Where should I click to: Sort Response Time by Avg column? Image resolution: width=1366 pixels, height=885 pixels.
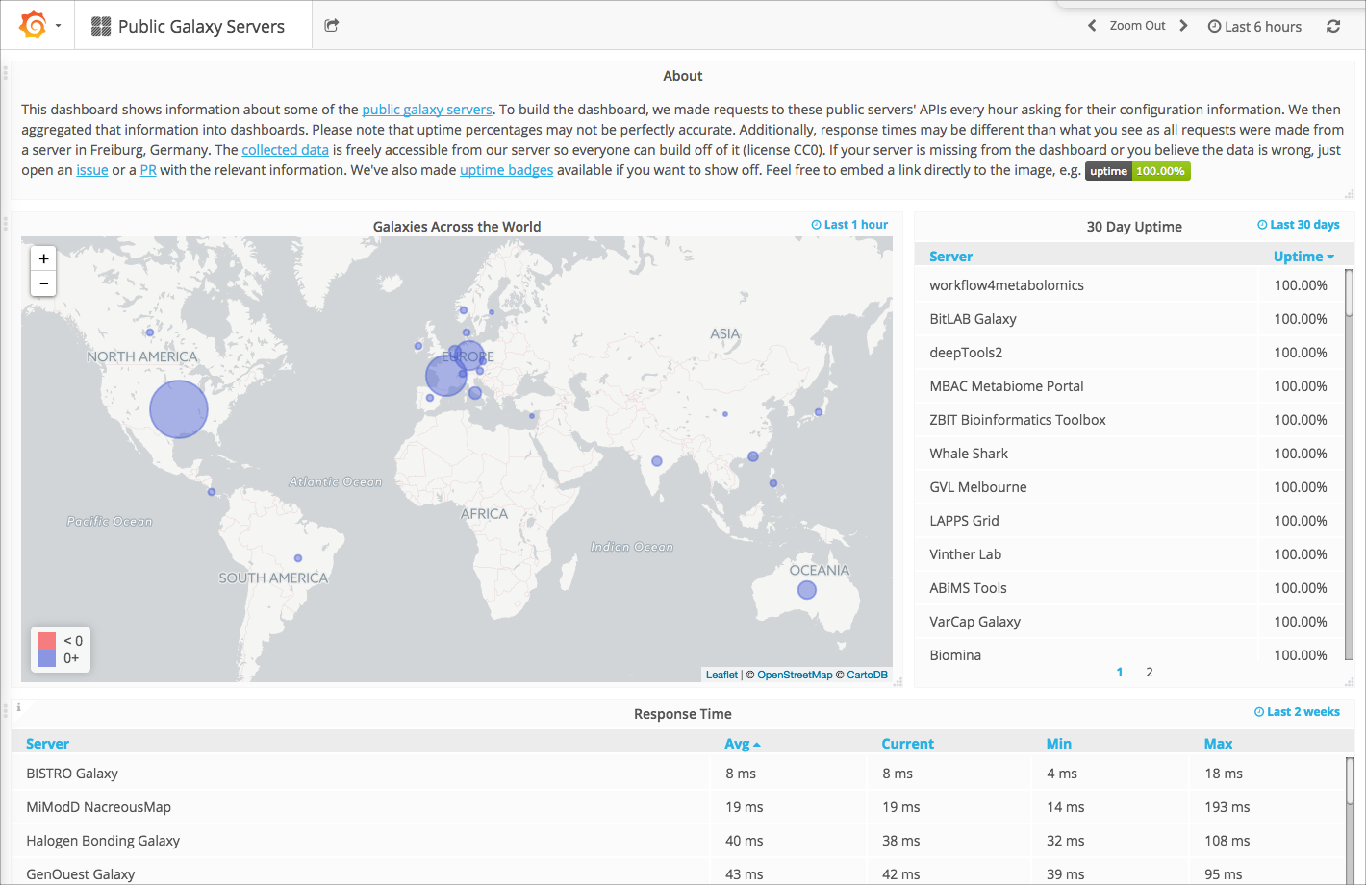click(x=743, y=744)
